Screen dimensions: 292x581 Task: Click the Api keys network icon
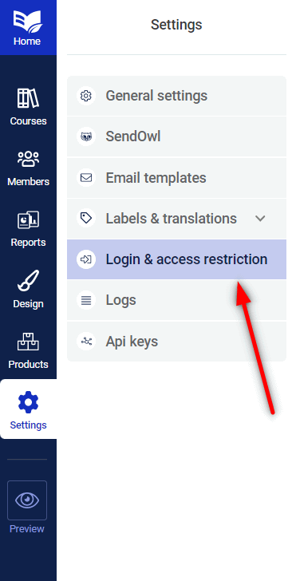[86, 342]
